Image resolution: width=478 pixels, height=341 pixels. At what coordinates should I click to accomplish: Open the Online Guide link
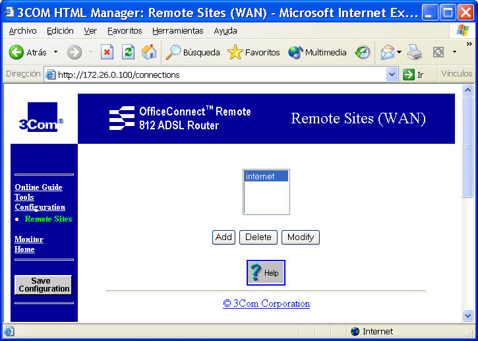(x=38, y=187)
